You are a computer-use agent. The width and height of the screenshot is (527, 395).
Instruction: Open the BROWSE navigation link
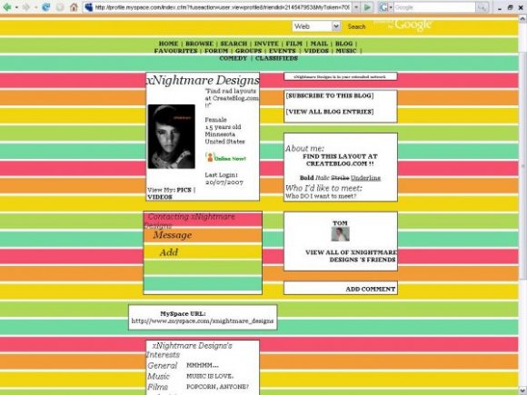(199, 44)
